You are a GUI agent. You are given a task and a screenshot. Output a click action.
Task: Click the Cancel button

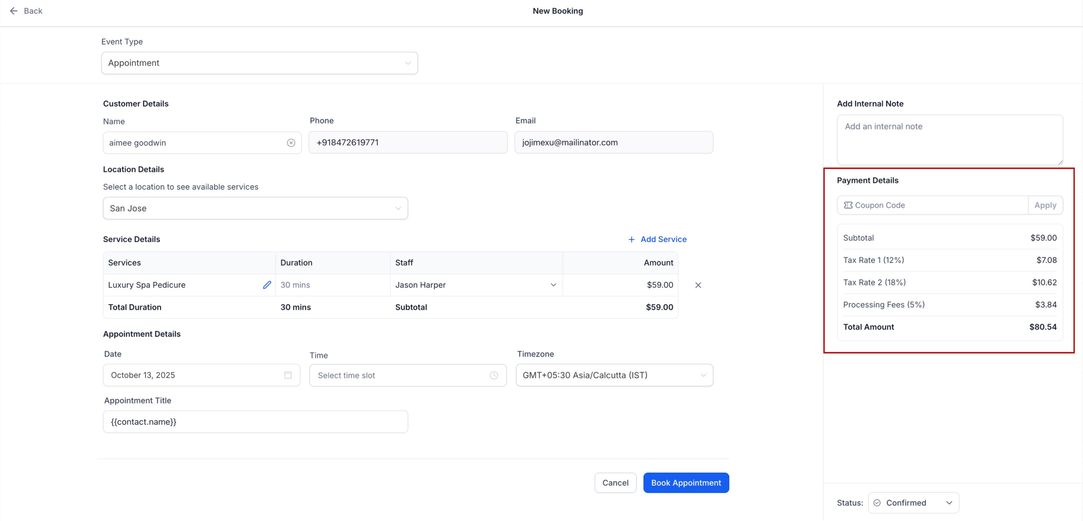pos(615,483)
